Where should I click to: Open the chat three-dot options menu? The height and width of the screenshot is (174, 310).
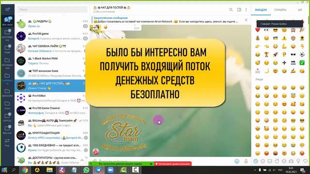[246, 10]
